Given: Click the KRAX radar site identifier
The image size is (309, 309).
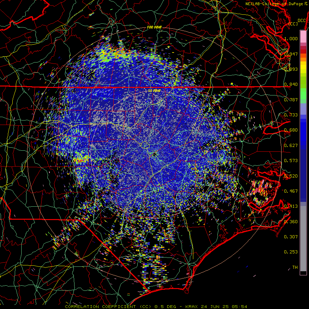Looking at the screenshot, I should [191, 307].
